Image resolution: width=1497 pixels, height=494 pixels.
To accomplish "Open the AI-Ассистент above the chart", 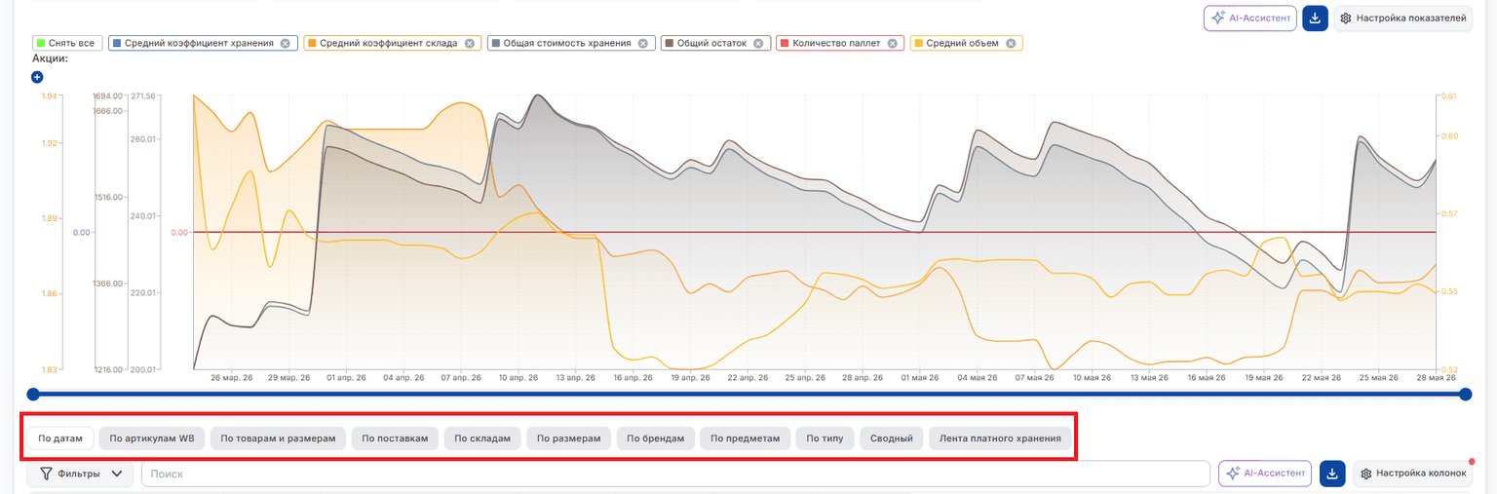I will click(1250, 19).
